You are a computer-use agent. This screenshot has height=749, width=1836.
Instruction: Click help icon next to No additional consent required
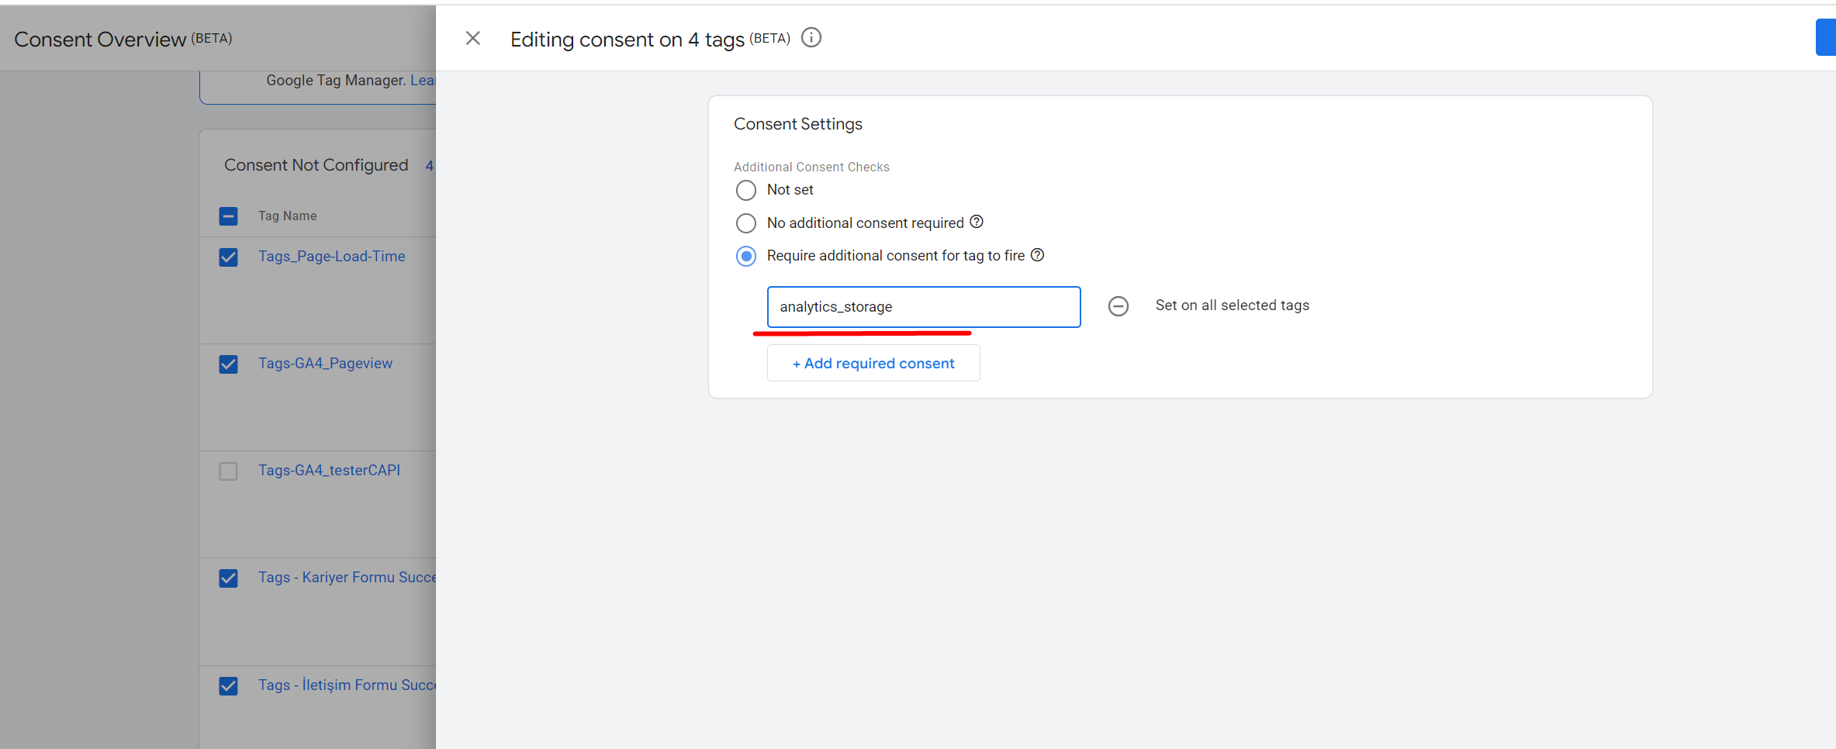977,223
